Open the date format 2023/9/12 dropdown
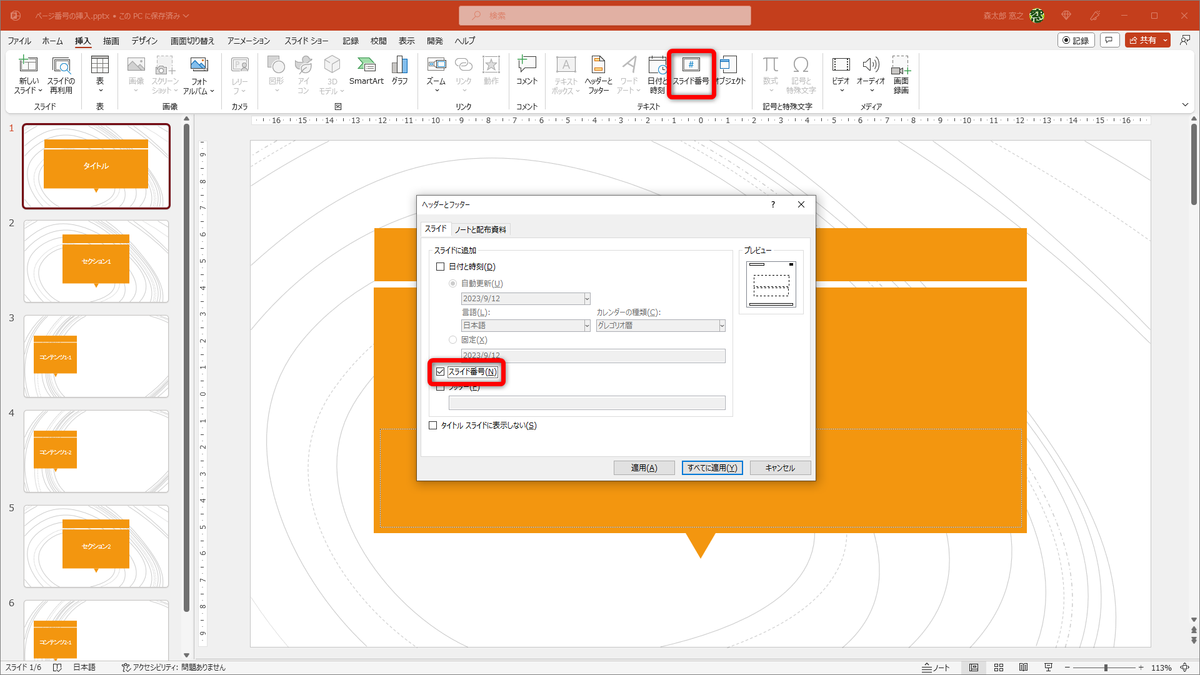The width and height of the screenshot is (1200, 675). [x=587, y=299]
